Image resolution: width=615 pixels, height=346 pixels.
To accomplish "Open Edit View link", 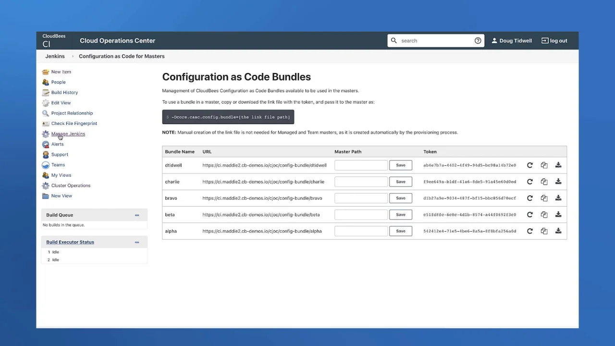I will pyautogui.click(x=61, y=103).
